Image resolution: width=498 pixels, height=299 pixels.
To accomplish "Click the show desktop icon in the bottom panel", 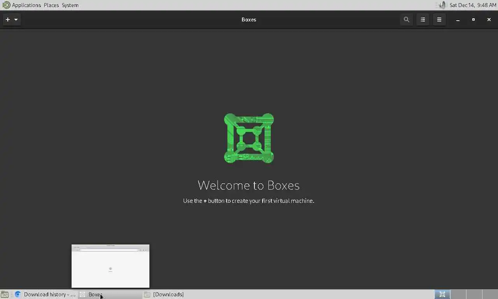I will pos(5,294).
